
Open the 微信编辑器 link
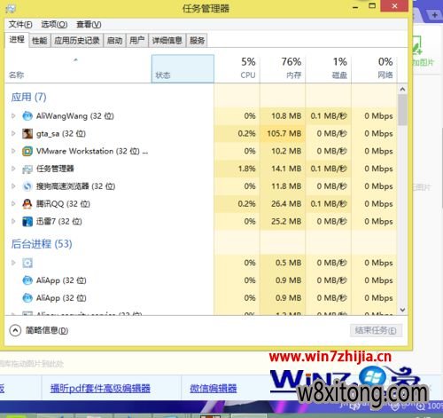coord(214,389)
